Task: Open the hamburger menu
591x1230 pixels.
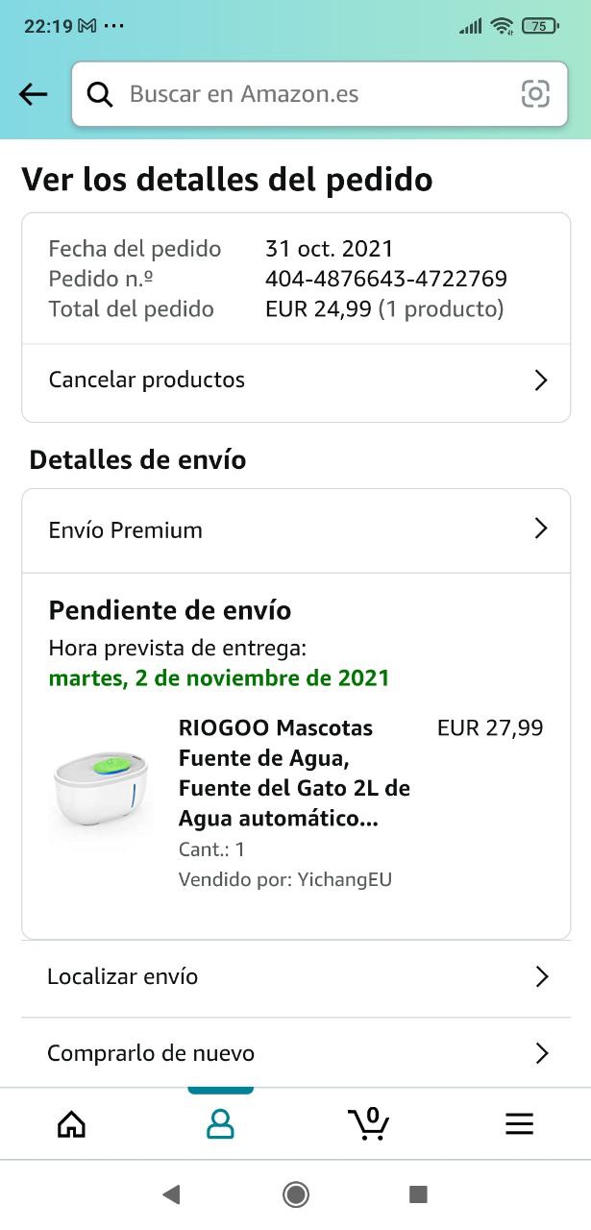Action: (x=519, y=1123)
